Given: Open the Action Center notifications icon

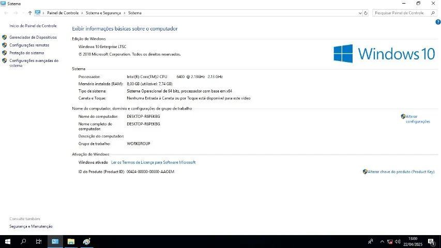Looking at the screenshot, I should coord(432,241).
